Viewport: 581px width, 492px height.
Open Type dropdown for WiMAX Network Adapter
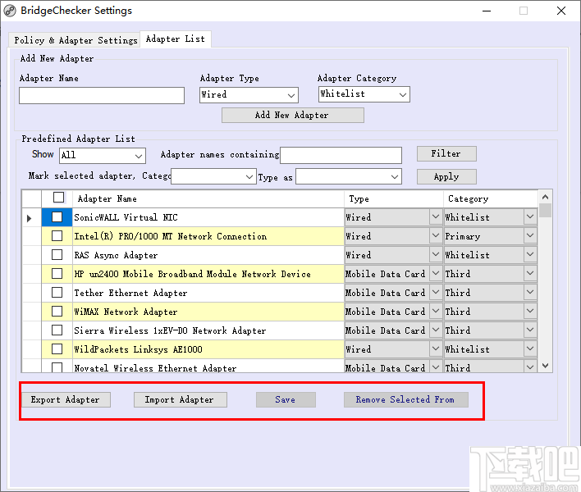(436, 312)
